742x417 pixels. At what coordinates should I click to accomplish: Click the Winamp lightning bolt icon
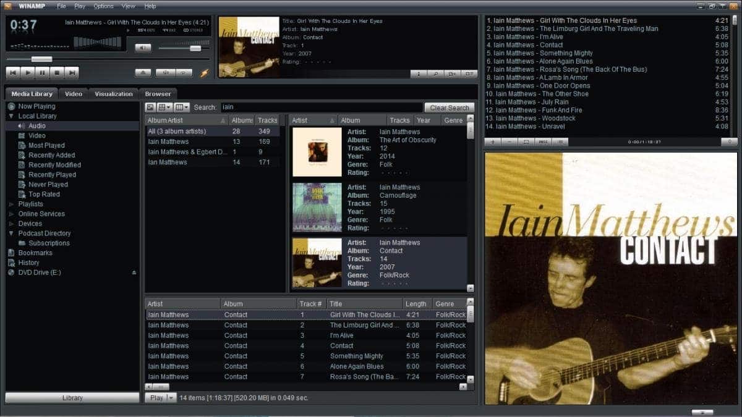click(x=204, y=73)
